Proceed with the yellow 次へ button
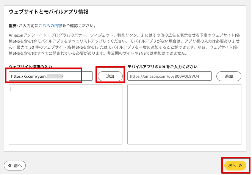This screenshot has height=175, width=252. click(x=235, y=166)
